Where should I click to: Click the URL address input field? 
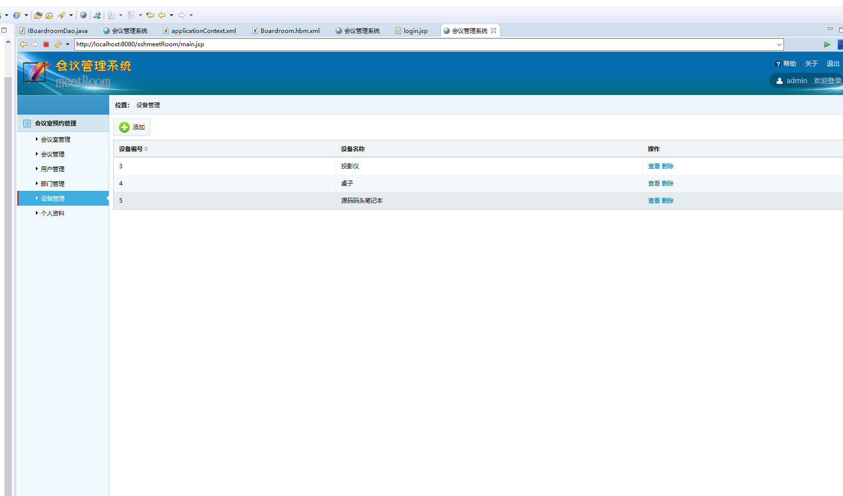pyautogui.click(x=423, y=44)
